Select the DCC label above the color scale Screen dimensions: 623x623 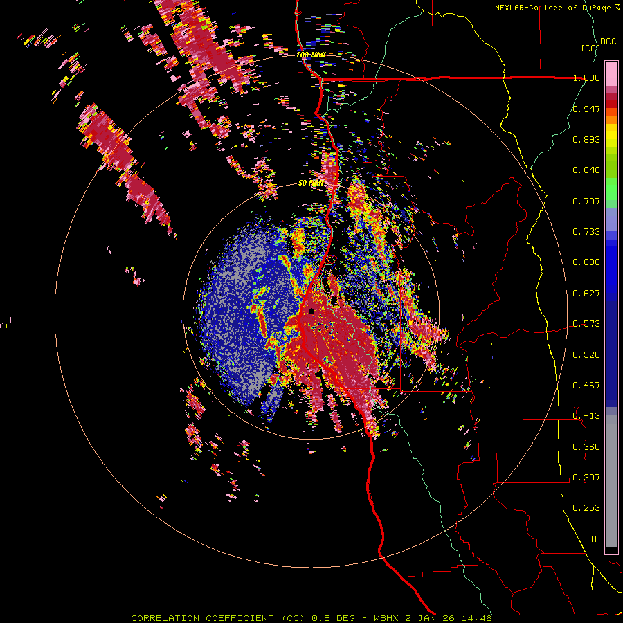tap(608, 42)
